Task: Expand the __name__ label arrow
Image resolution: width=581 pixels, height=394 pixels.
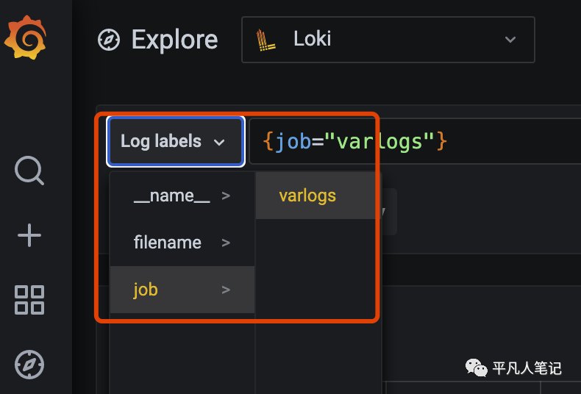Action: pyautogui.click(x=226, y=196)
